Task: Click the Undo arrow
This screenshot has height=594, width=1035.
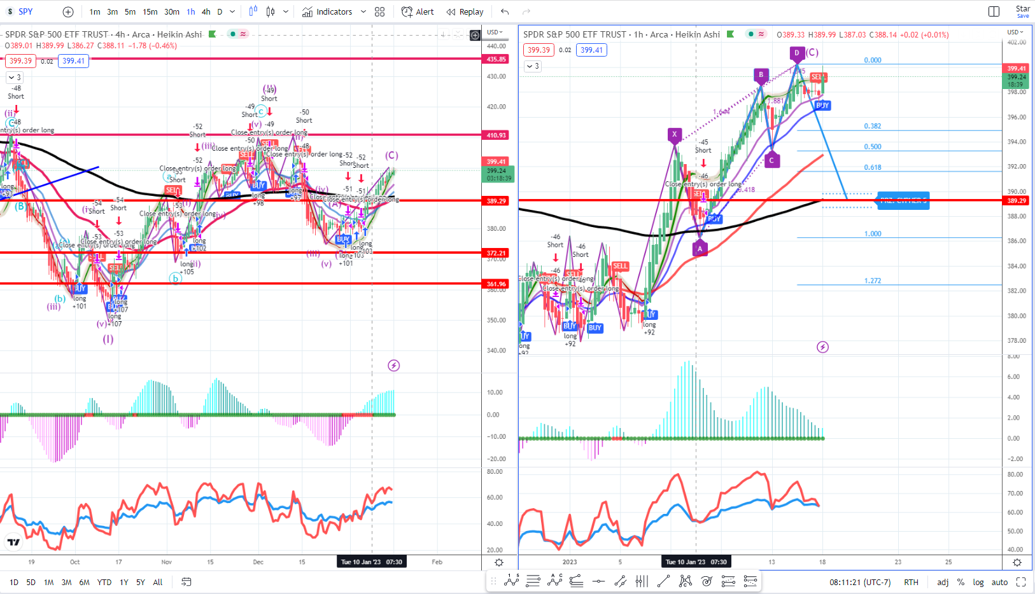Action: tap(505, 11)
